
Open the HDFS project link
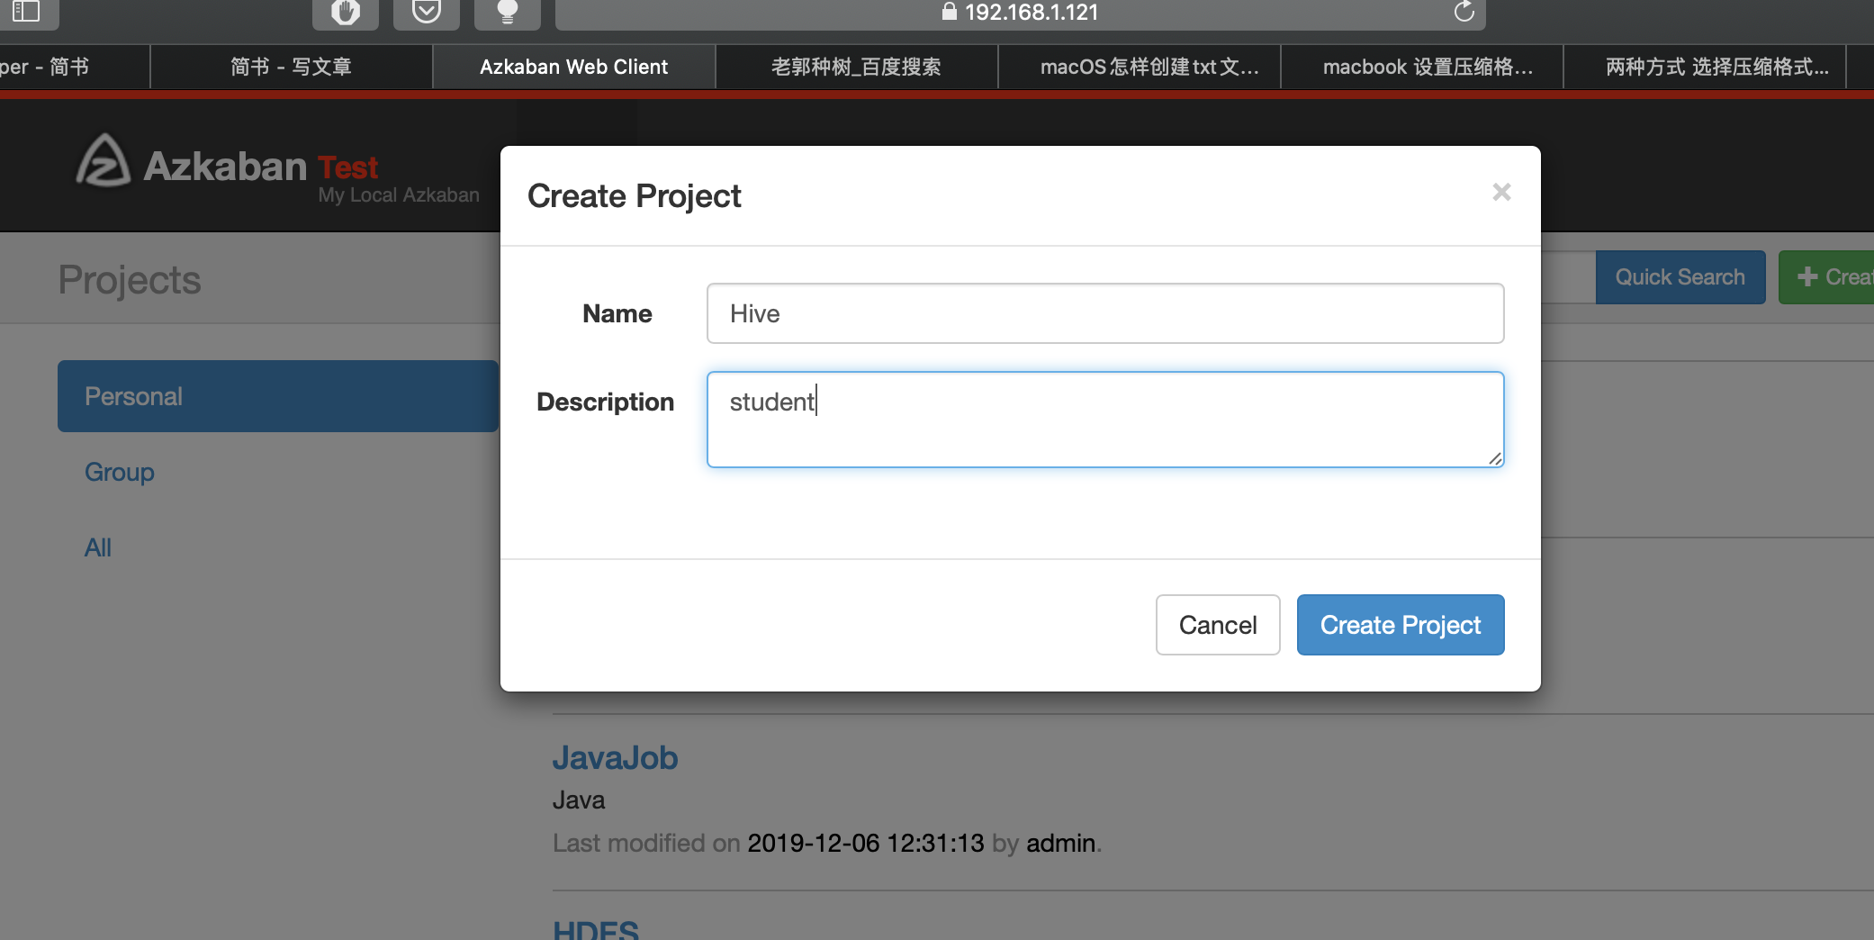[596, 929]
